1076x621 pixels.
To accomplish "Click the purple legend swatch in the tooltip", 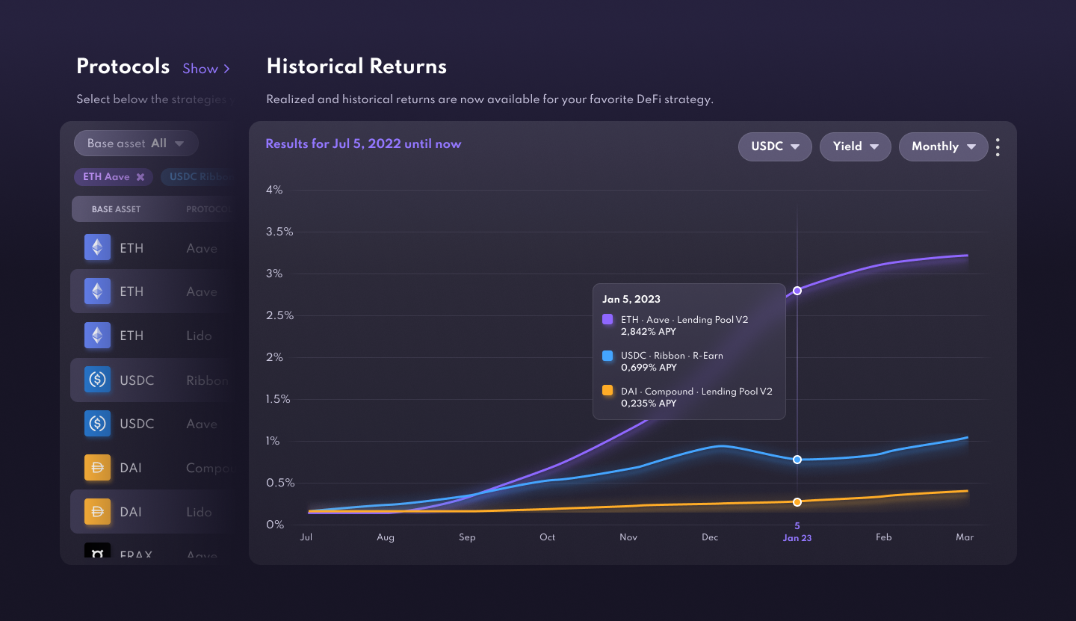I will [607, 320].
